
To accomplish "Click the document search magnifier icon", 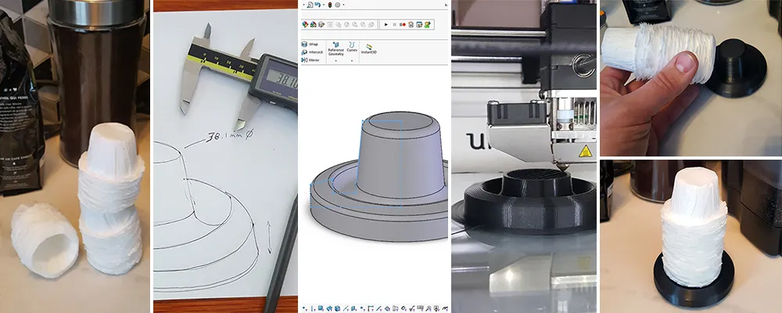I will (310, 5).
